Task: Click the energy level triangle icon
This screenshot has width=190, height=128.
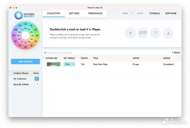Action: point(168,33)
